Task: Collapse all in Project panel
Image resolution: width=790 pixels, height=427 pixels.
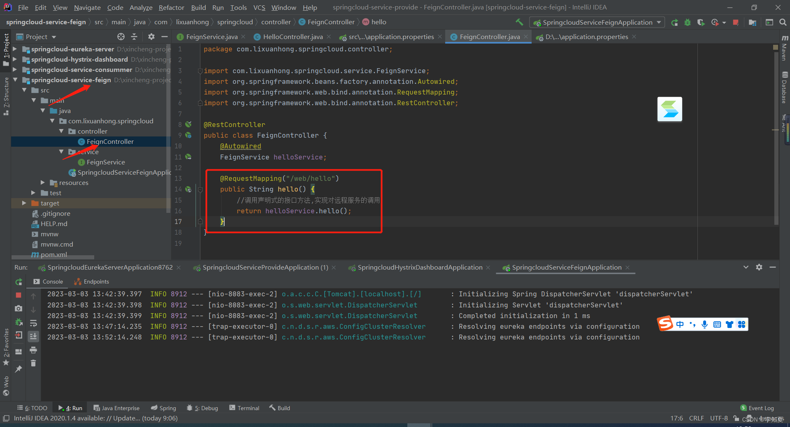Action: point(134,37)
